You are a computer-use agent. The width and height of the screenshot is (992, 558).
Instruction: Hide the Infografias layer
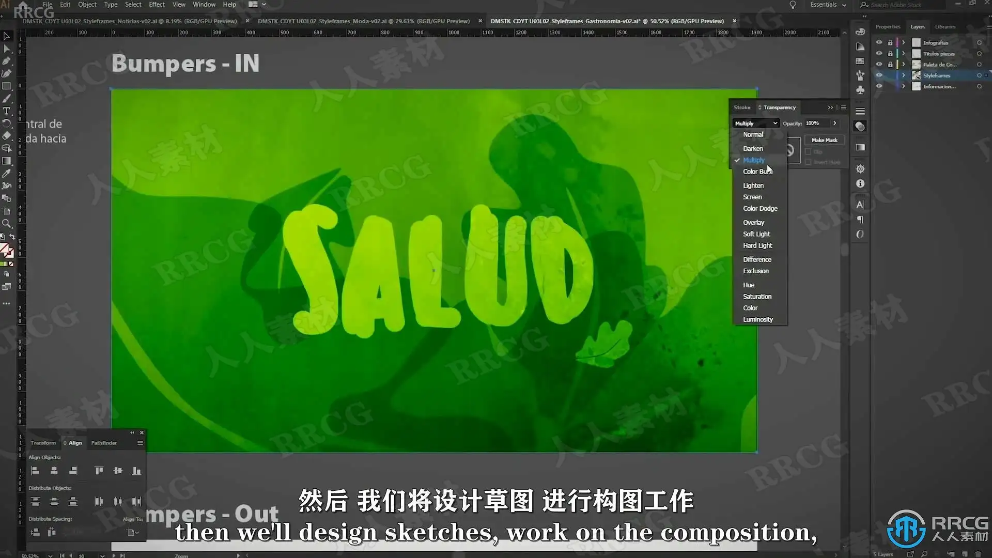tap(879, 42)
